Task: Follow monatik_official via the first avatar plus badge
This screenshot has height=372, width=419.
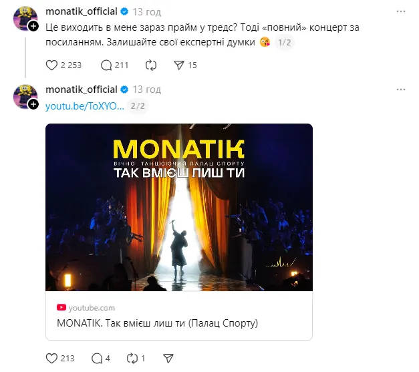Action: pyautogui.click(x=33, y=26)
